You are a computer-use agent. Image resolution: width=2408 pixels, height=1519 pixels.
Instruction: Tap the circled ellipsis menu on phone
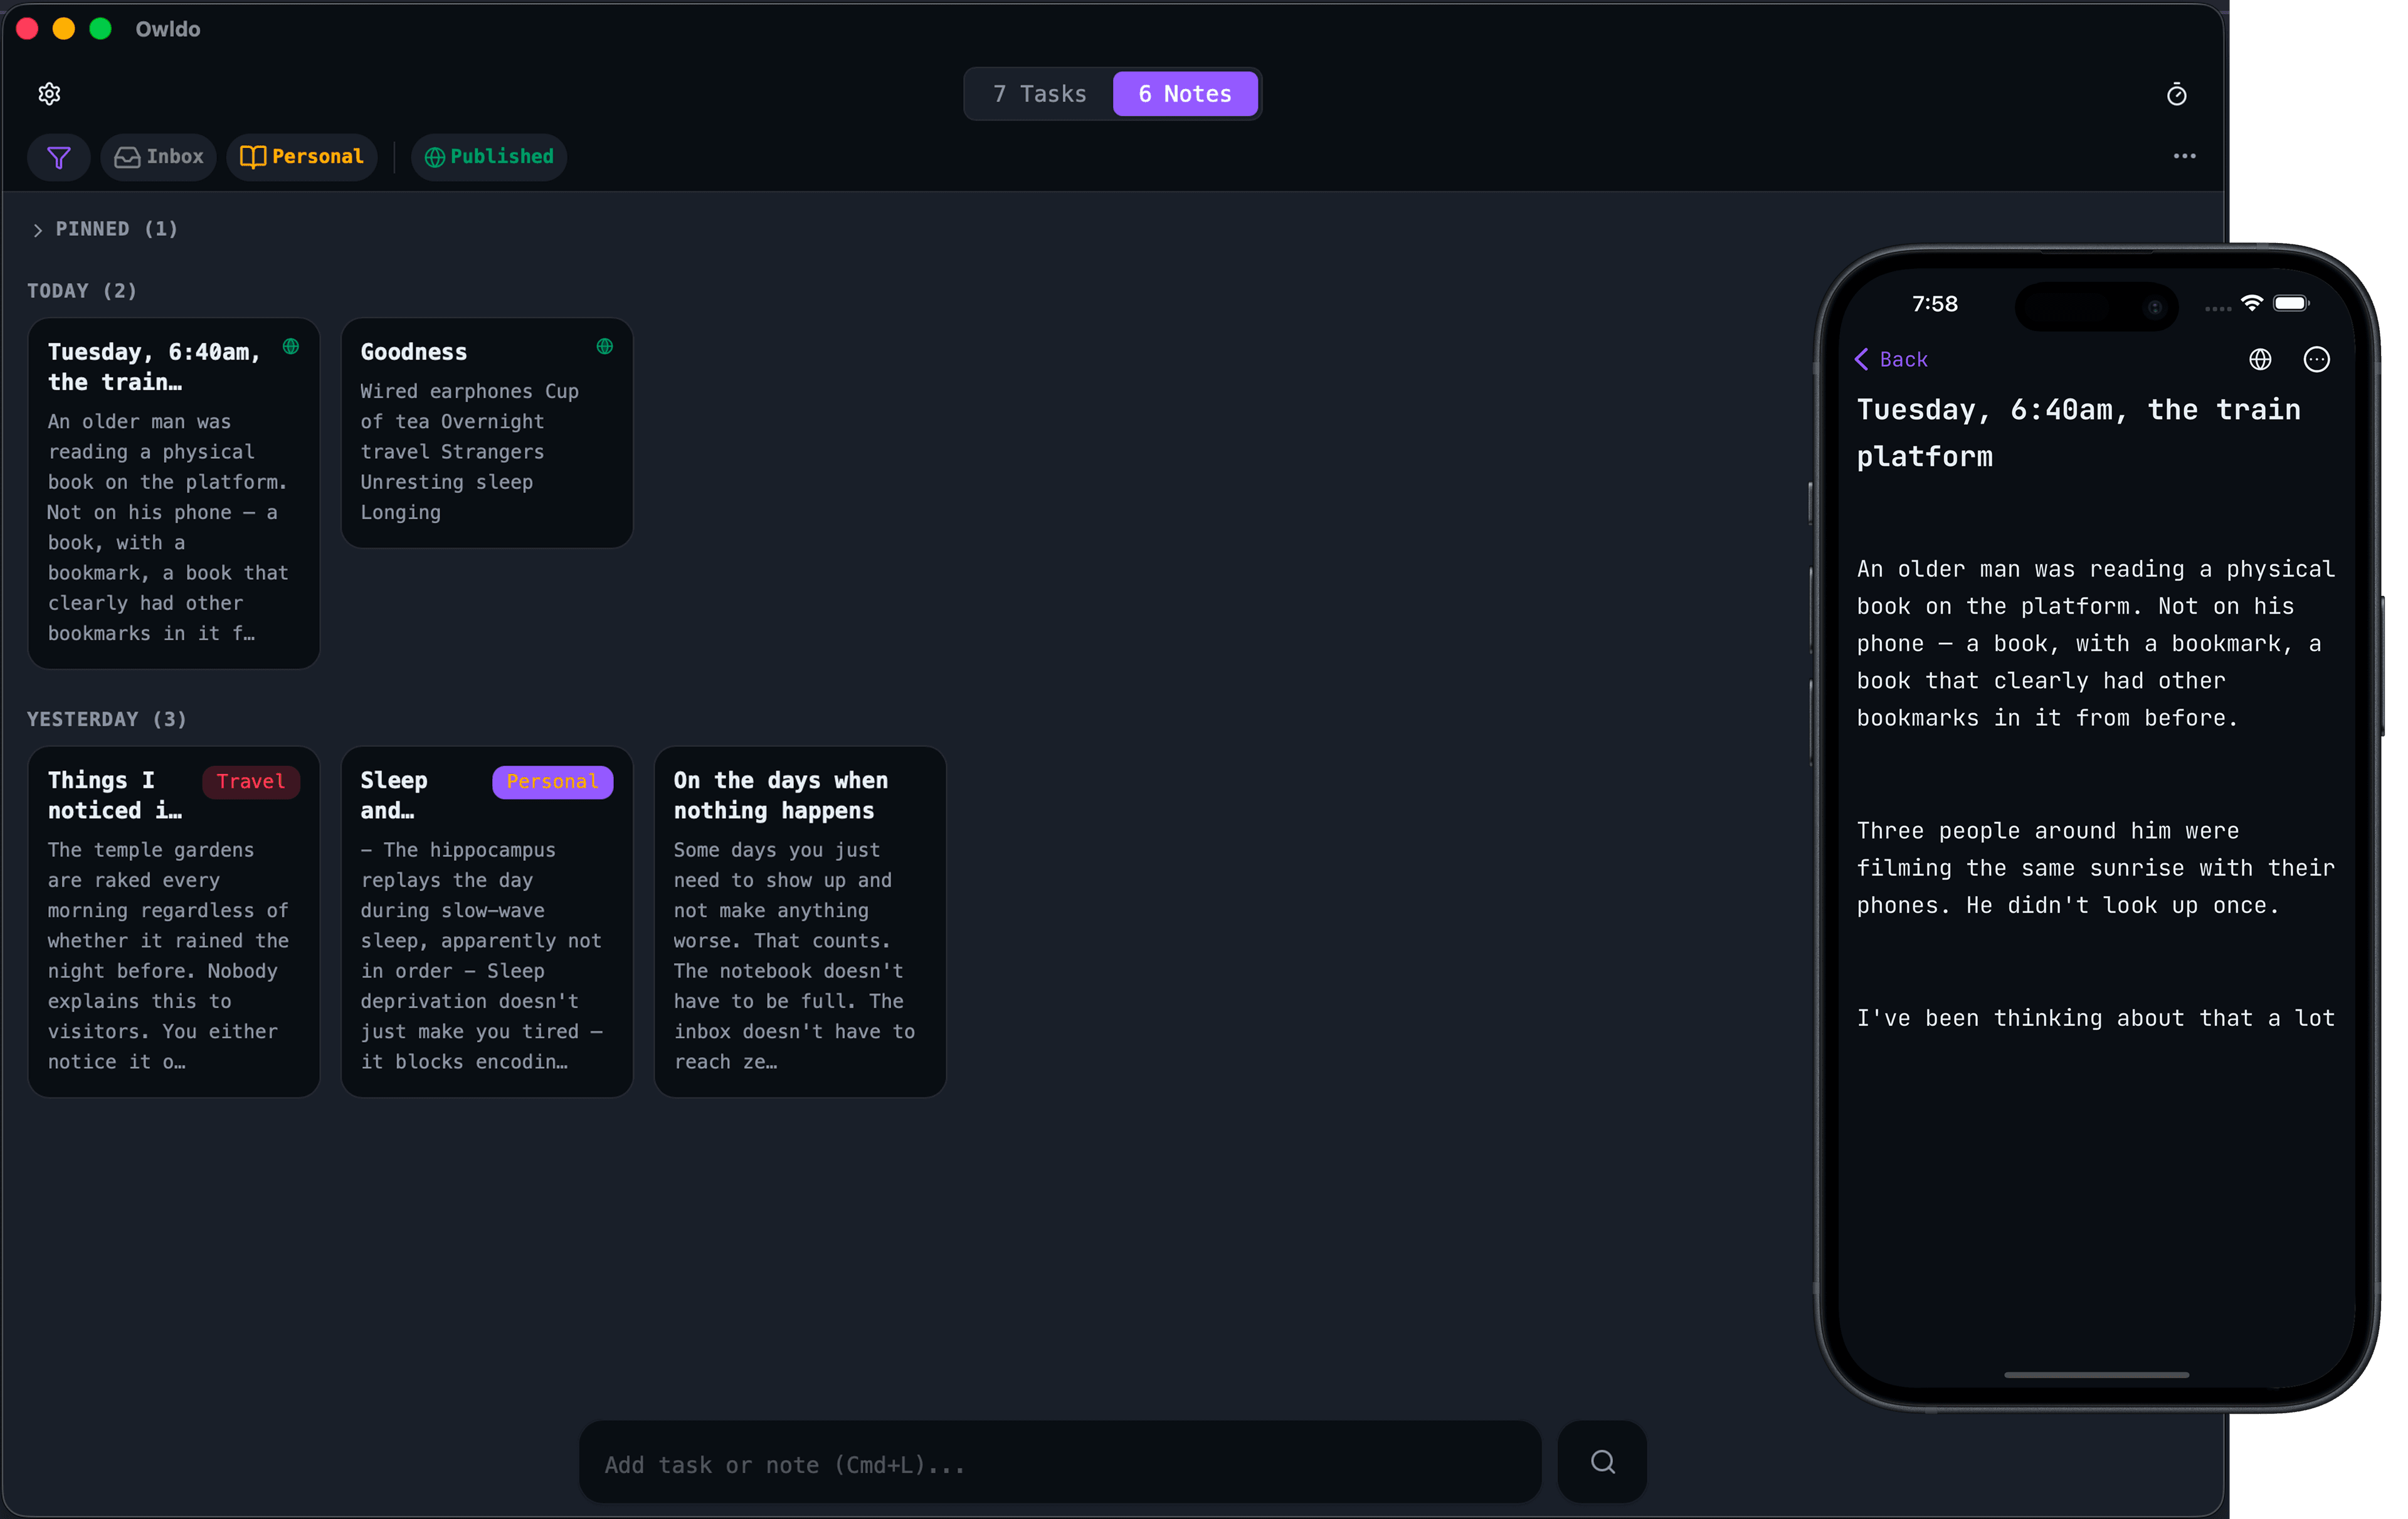(x=2316, y=359)
